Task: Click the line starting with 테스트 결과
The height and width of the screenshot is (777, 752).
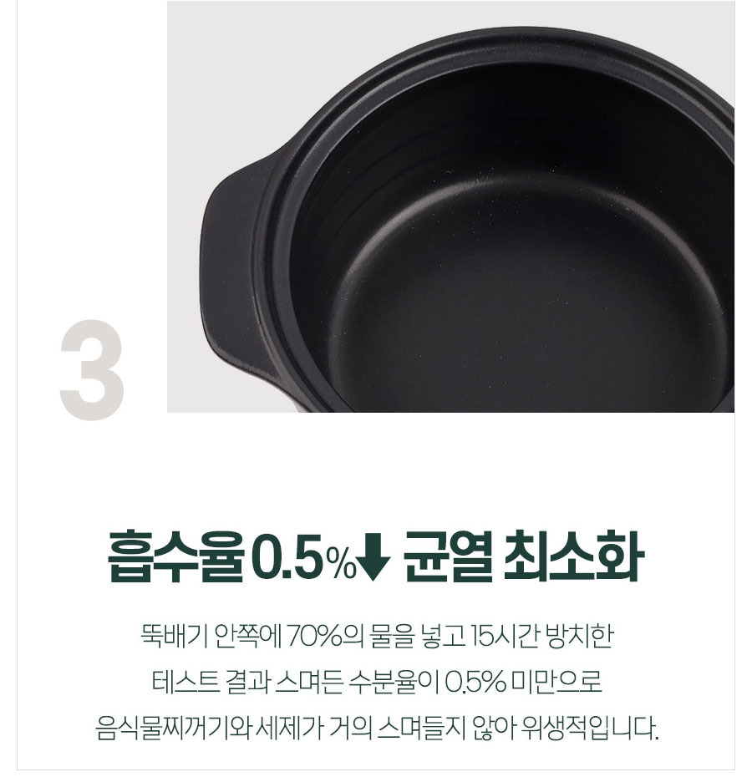Action: 377,683
